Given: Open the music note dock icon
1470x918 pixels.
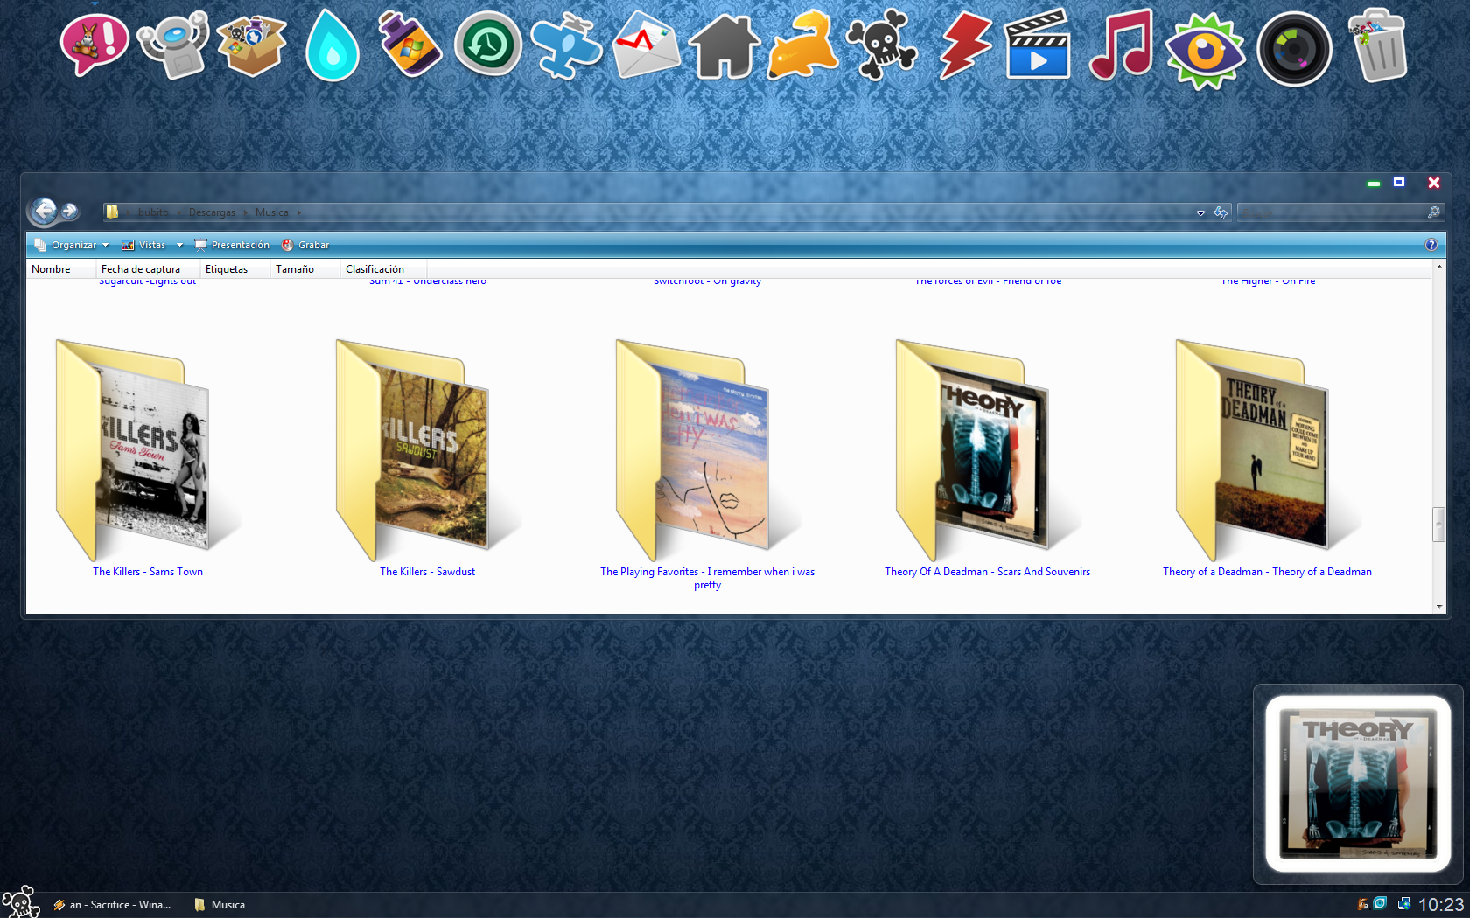Looking at the screenshot, I should 1121,45.
